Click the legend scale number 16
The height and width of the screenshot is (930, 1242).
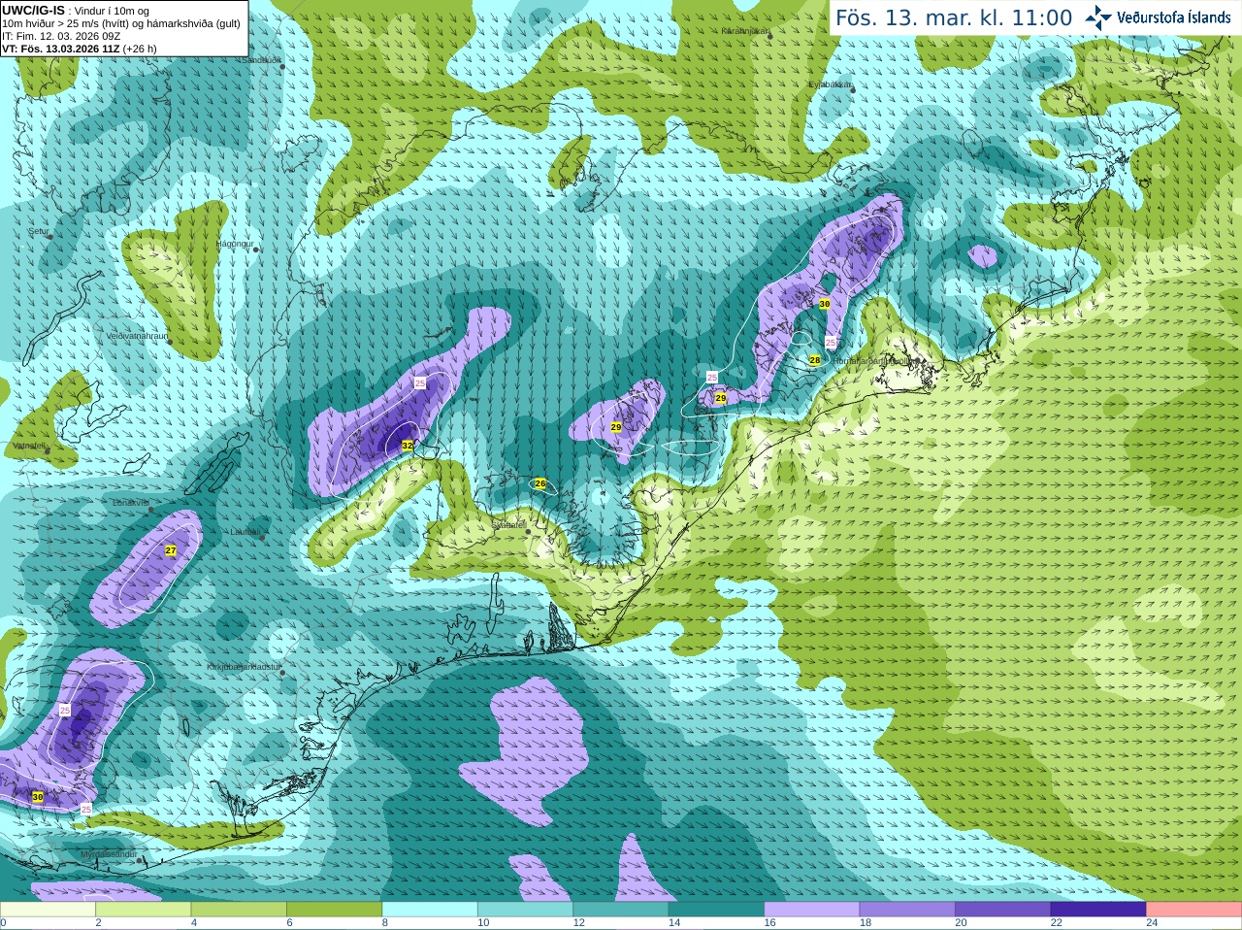pyautogui.click(x=770, y=923)
